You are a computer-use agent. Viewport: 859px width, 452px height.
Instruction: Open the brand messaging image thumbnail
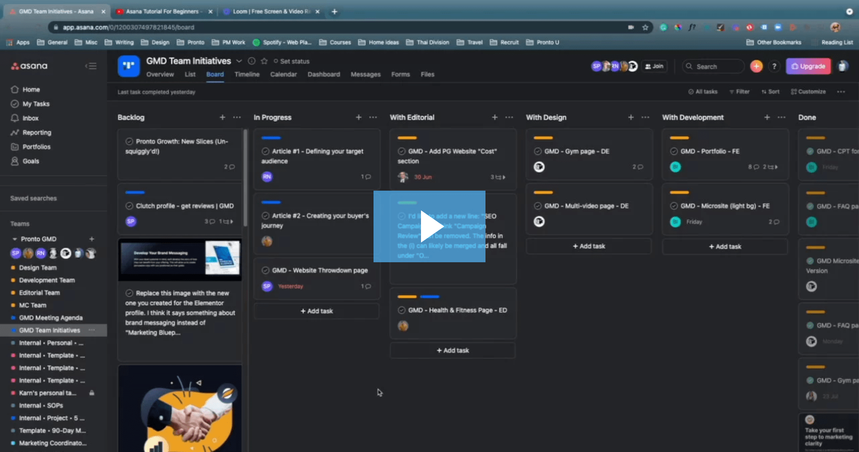(180, 260)
